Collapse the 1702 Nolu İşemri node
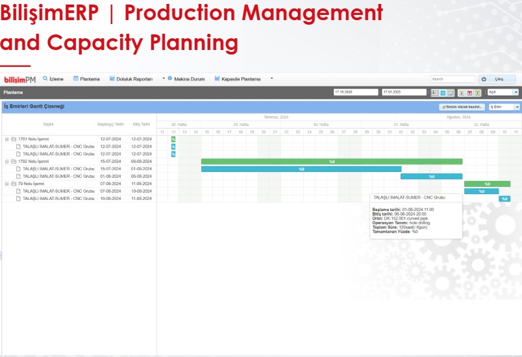522x357 pixels. (6, 162)
